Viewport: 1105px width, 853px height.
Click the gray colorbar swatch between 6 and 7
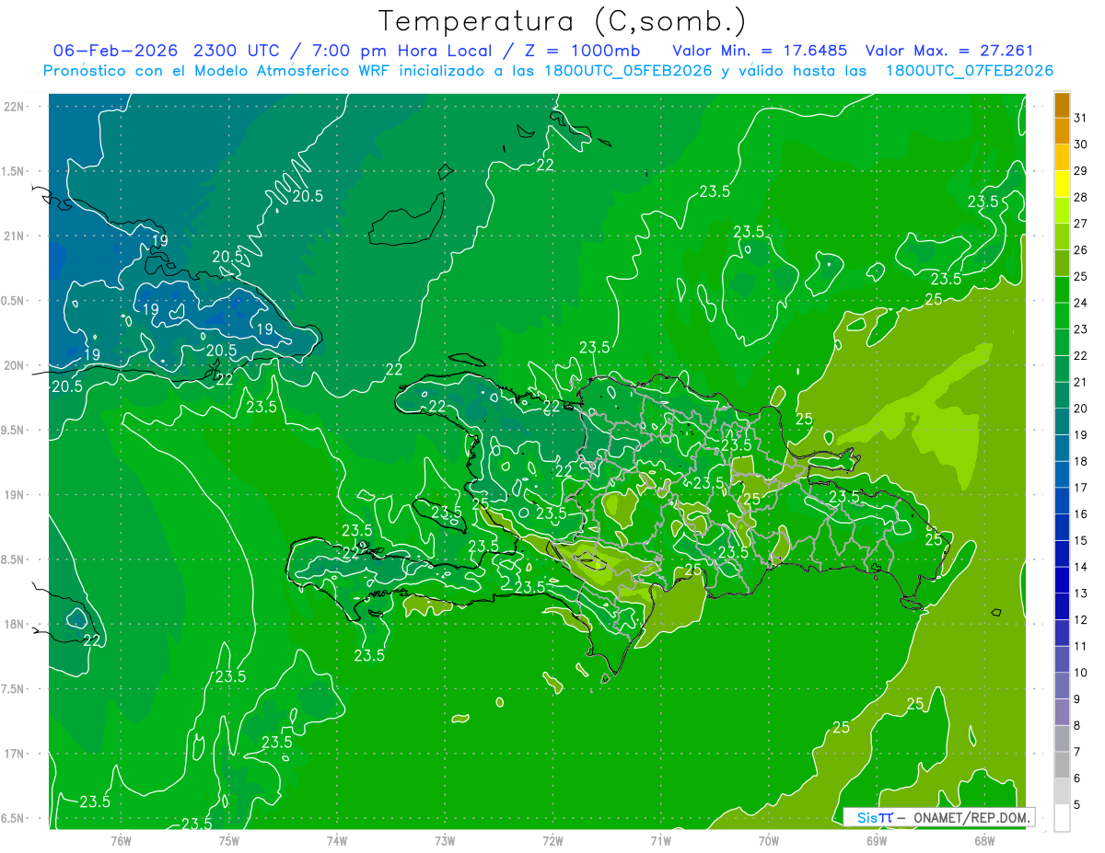pyautogui.click(x=1062, y=765)
